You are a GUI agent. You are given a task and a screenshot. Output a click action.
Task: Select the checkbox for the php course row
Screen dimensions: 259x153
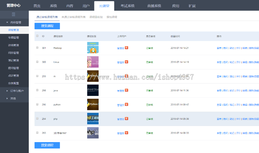tap(37, 119)
